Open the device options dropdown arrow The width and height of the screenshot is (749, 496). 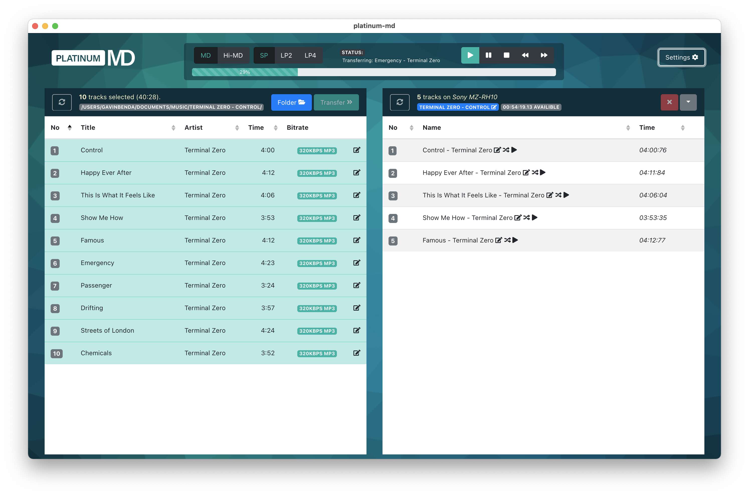tap(688, 102)
